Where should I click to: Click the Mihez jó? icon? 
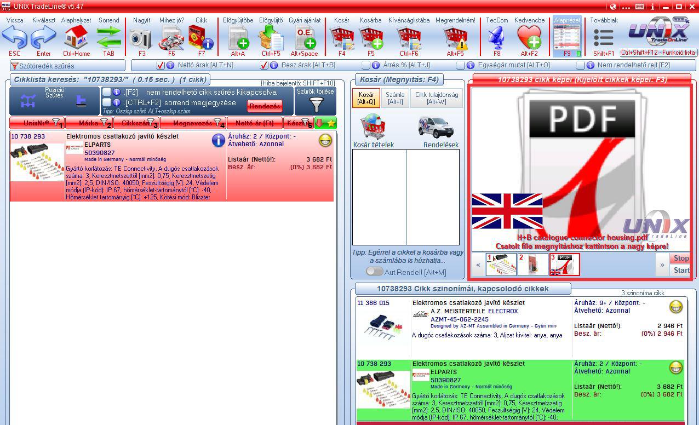(x=171, y=38)
